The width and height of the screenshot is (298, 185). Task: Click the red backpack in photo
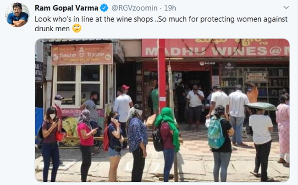point(106,139)
